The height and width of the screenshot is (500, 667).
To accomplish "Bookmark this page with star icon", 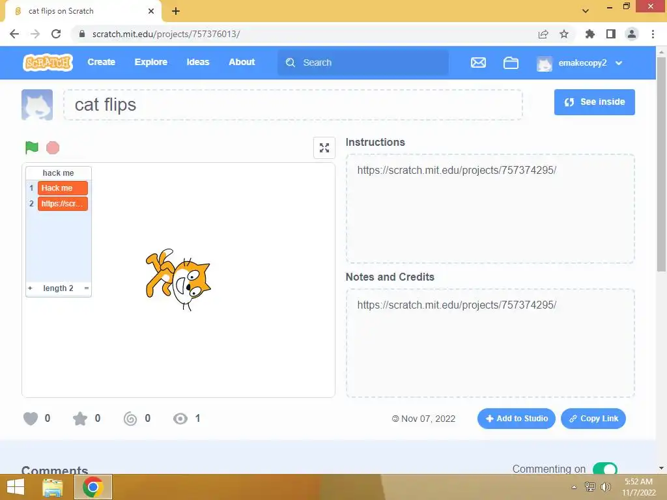I will coord(564,34).
